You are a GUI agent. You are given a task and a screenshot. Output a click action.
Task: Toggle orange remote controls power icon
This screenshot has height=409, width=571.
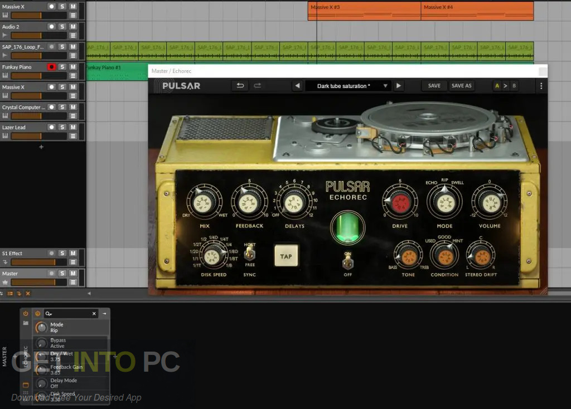[x=37, y=313]
